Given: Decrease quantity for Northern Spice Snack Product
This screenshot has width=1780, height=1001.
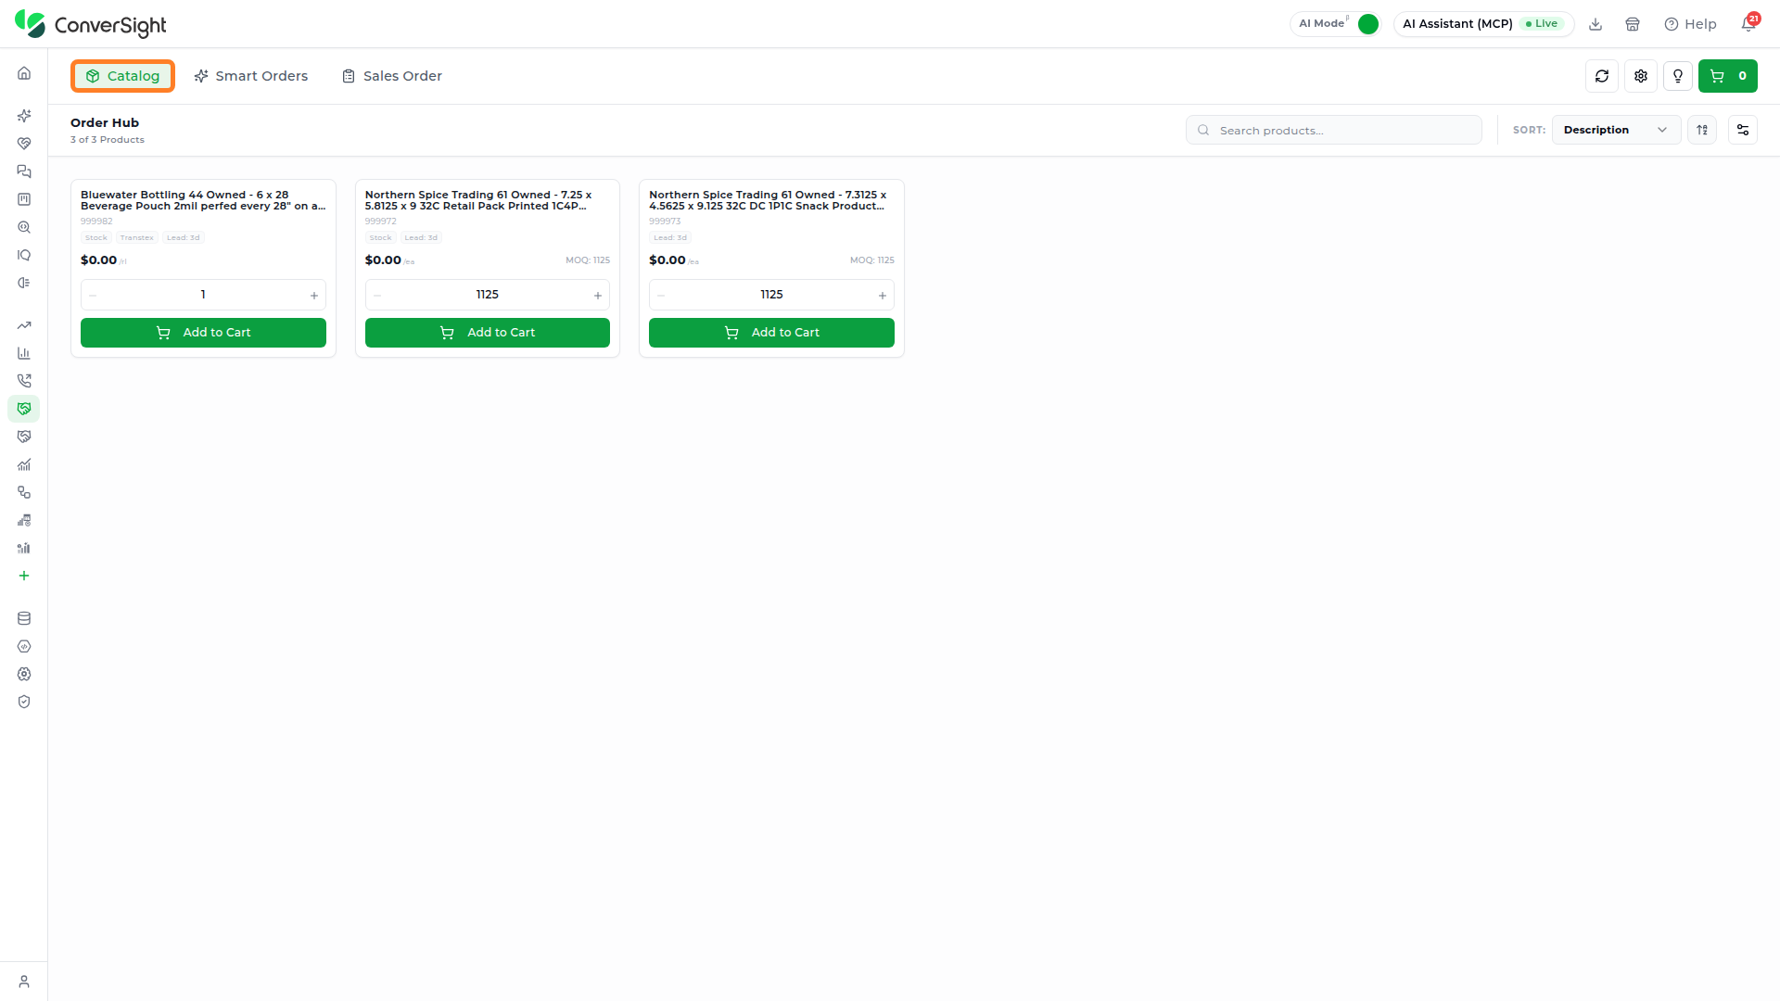Looking at the screenshot, I should pos(661,296).
